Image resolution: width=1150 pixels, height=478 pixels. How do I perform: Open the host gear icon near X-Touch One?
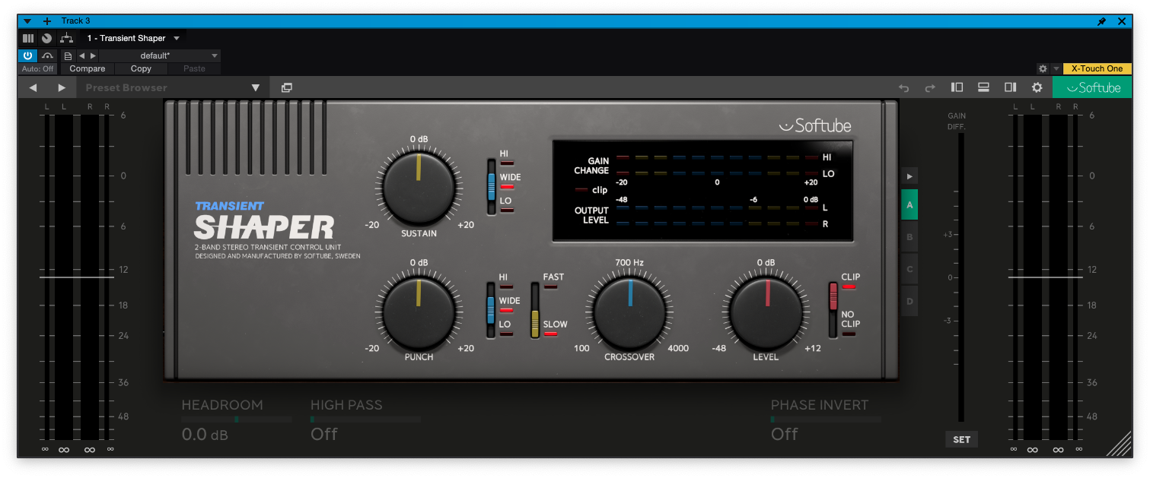[x=1043, y=68]
